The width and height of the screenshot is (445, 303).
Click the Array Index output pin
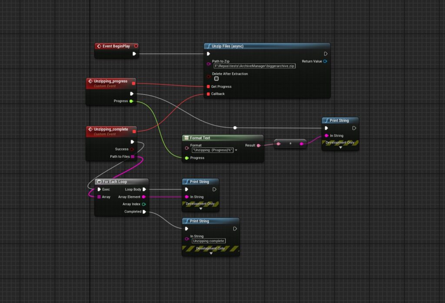pos(144,204)
